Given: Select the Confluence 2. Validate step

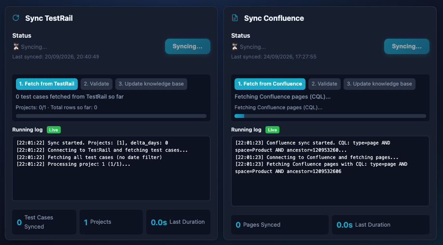Looking at the screenshot, I should [x=324, y=84].
